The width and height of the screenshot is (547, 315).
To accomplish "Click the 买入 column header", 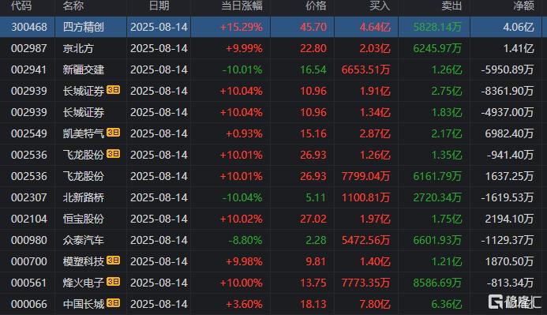I will pyautogui.click(x=380, y=6).
